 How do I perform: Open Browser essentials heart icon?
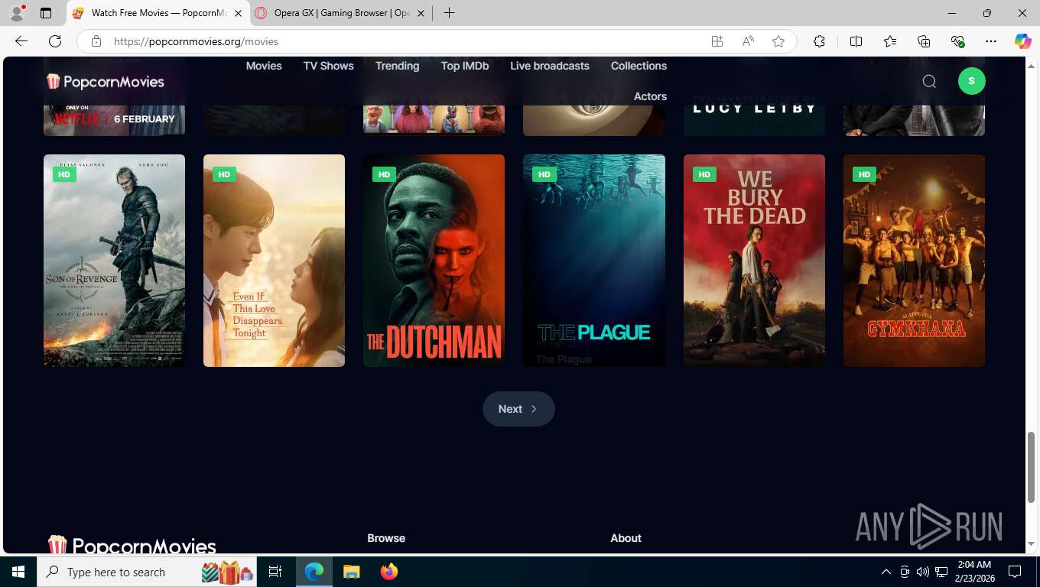pos(957,41)
